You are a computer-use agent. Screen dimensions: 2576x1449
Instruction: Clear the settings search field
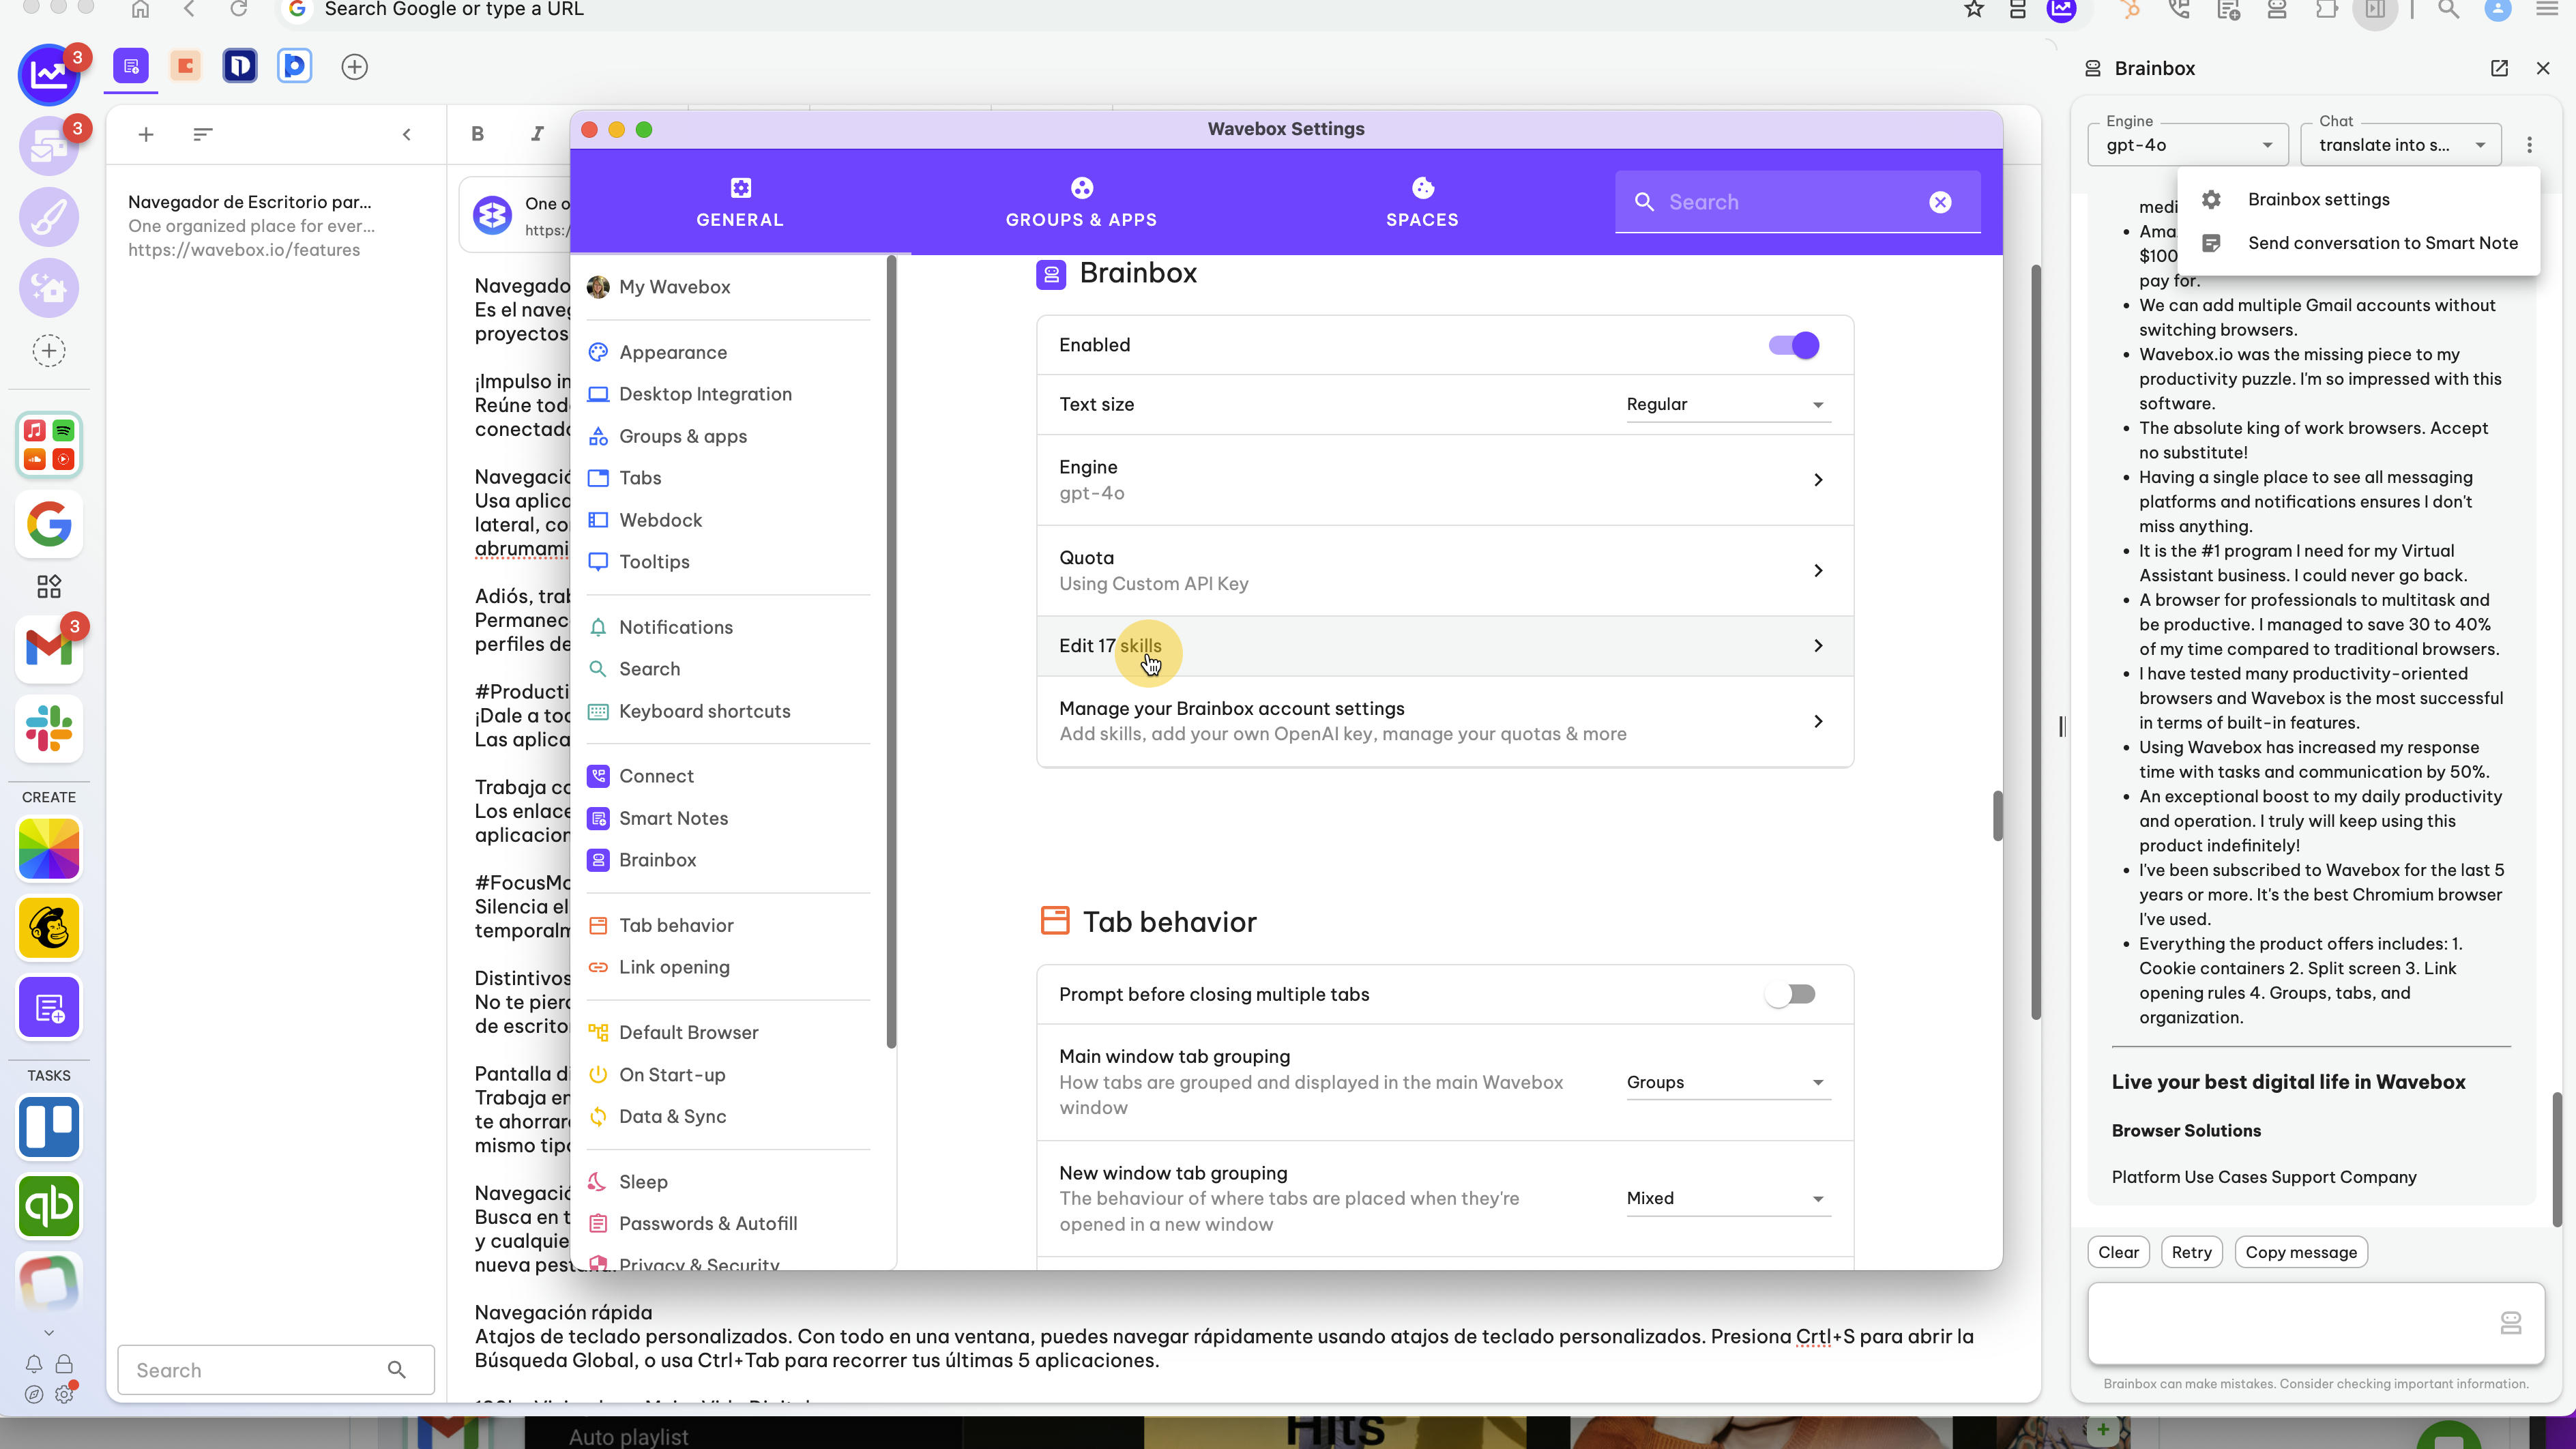tap(1940, 202)
